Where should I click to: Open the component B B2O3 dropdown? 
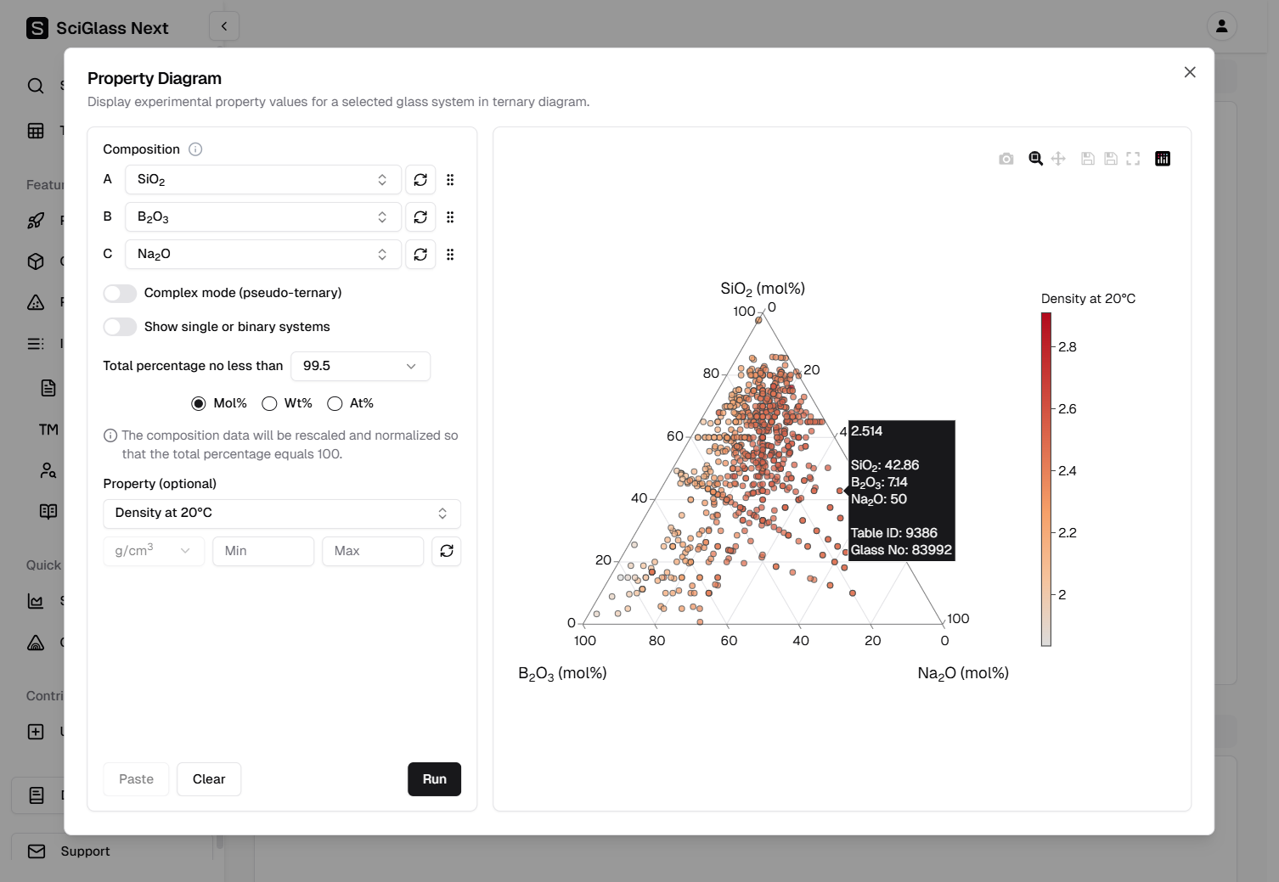[x=262, y=217]
